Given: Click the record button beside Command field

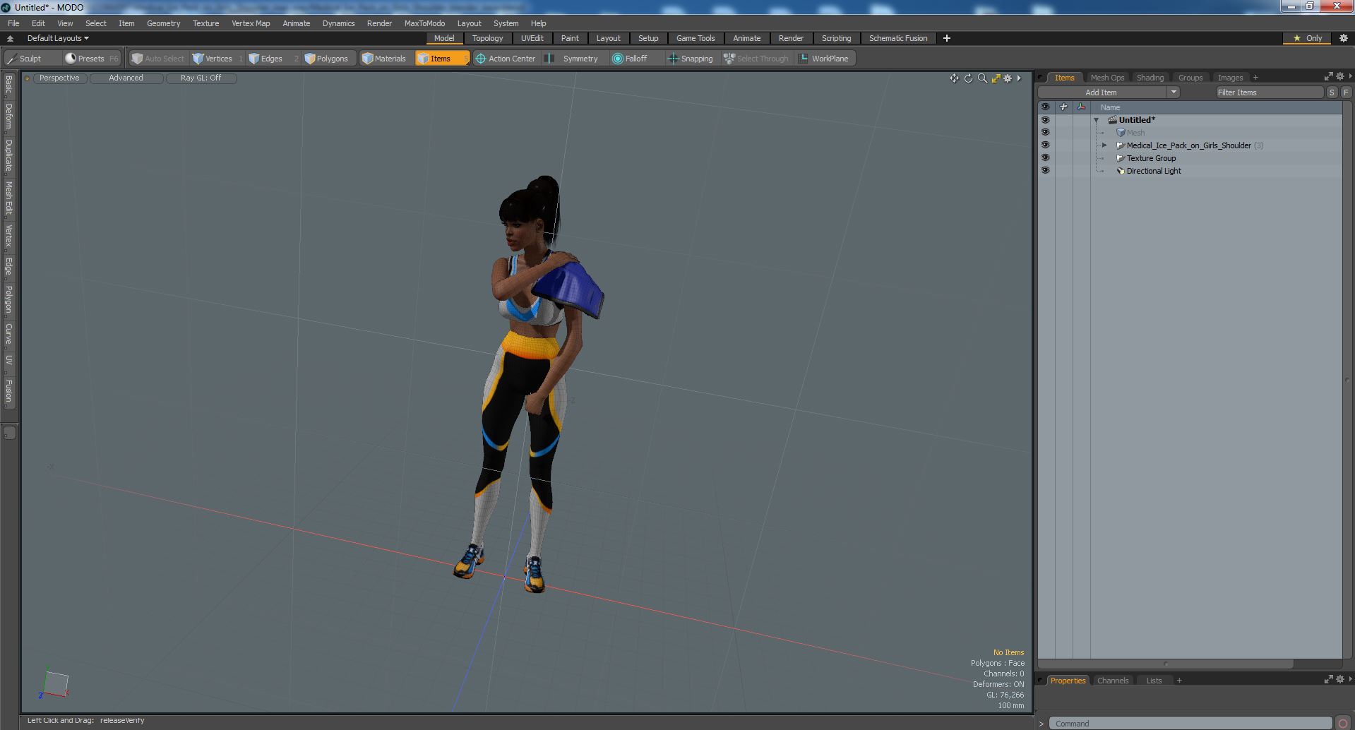Looking at the screenshot, I should 1343,723.
